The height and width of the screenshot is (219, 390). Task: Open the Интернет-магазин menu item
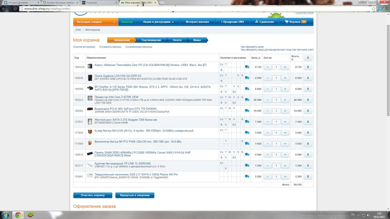coord(197,22)
